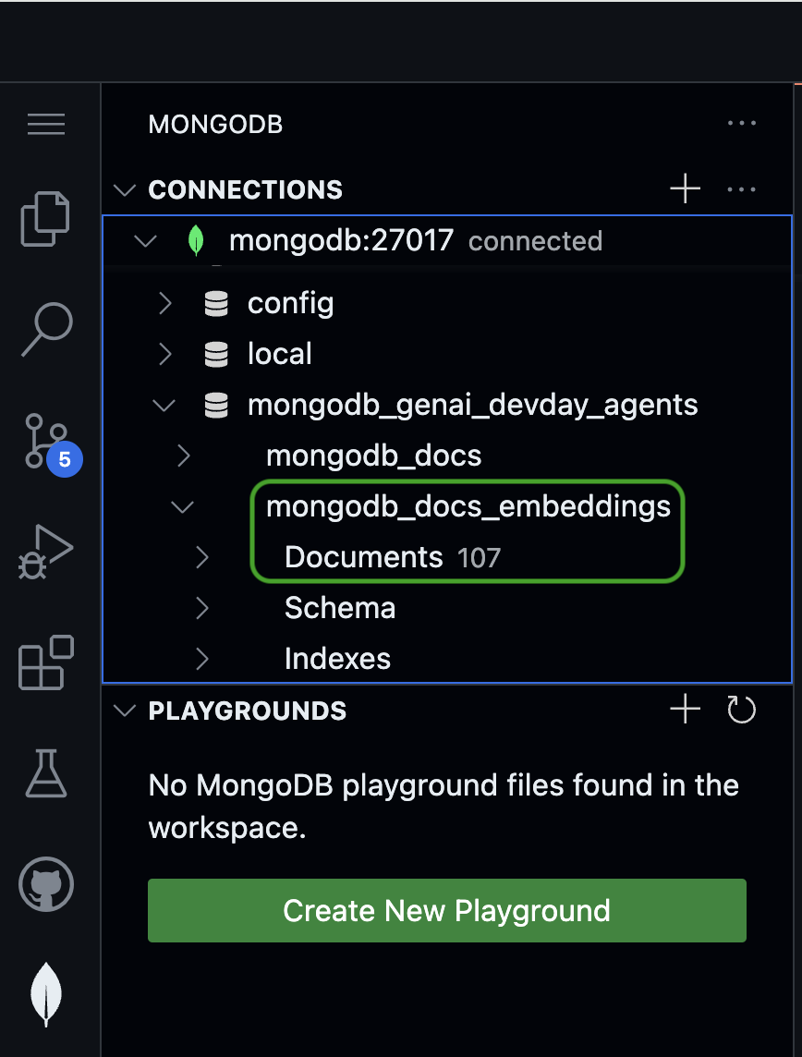Screen dimensions: 802x1057
Task: Click the MONGODB panel title
Action: click(215, 124)
